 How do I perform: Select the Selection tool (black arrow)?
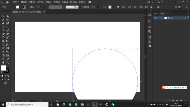click(3, 16)
